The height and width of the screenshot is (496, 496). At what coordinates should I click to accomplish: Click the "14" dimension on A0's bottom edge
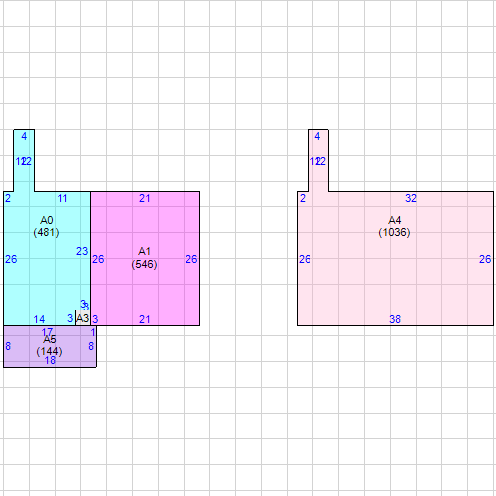39,319
